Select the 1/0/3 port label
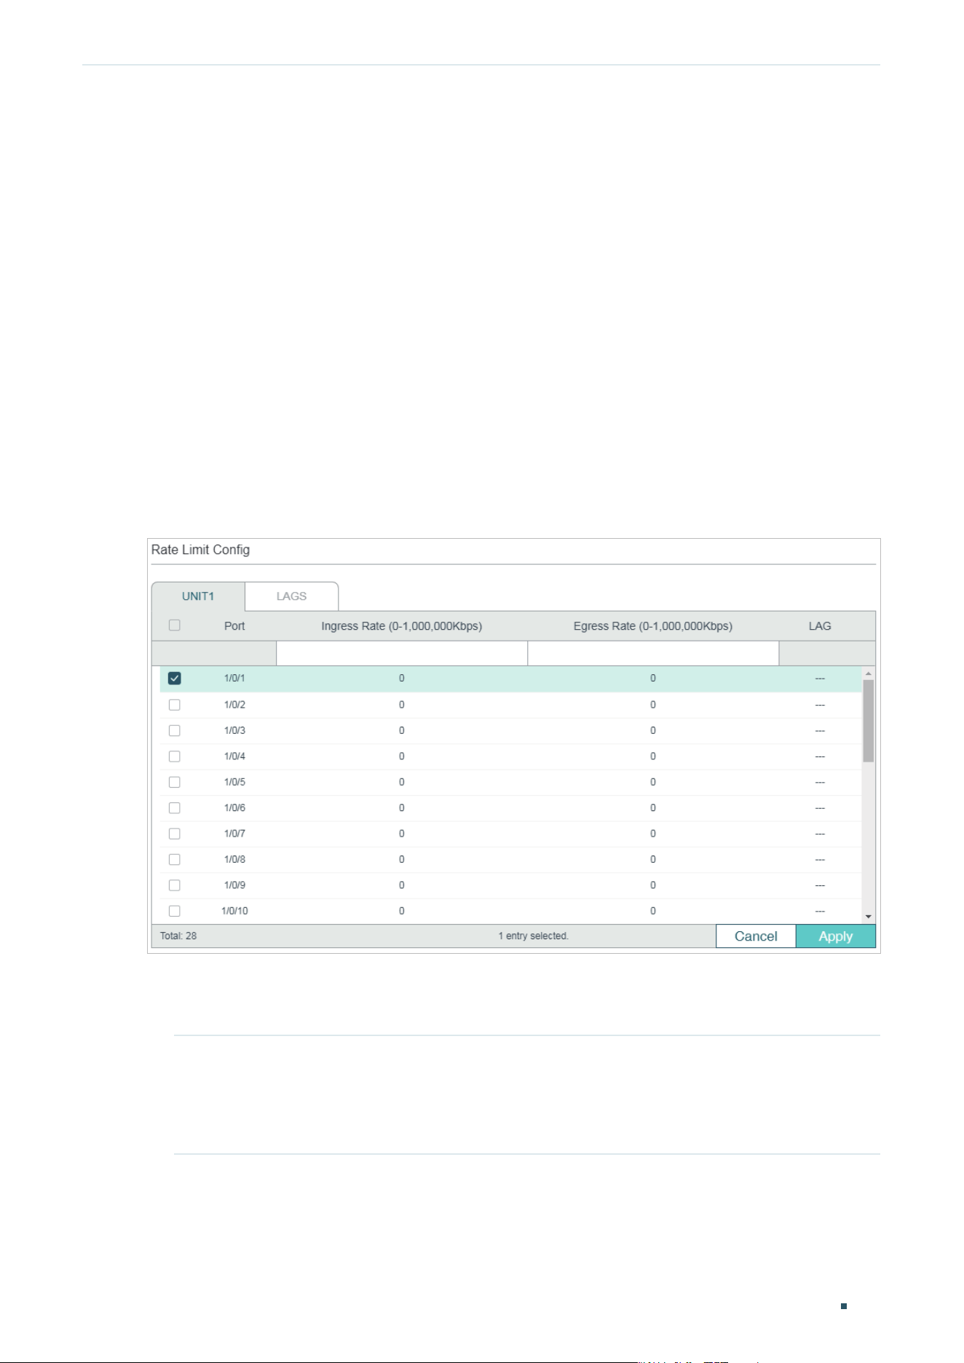This screenshot has height=1363, width=964. (x=234, y=730)
